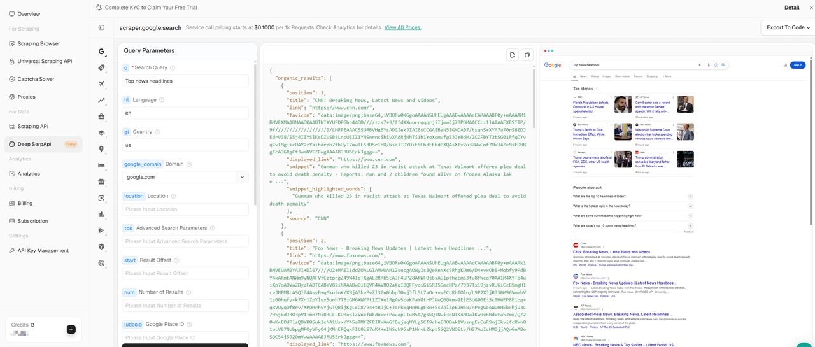Open the hotels bed icon
Viewport: 815px width, 347px height.
pos(101,166)
